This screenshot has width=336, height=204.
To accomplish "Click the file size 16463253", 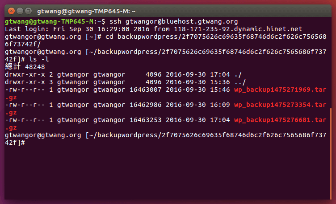I will point(144,120).
